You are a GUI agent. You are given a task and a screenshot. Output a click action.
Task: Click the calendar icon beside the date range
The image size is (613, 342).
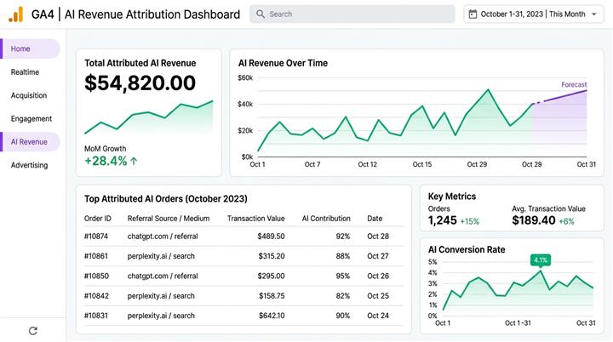tap(473, 14)
